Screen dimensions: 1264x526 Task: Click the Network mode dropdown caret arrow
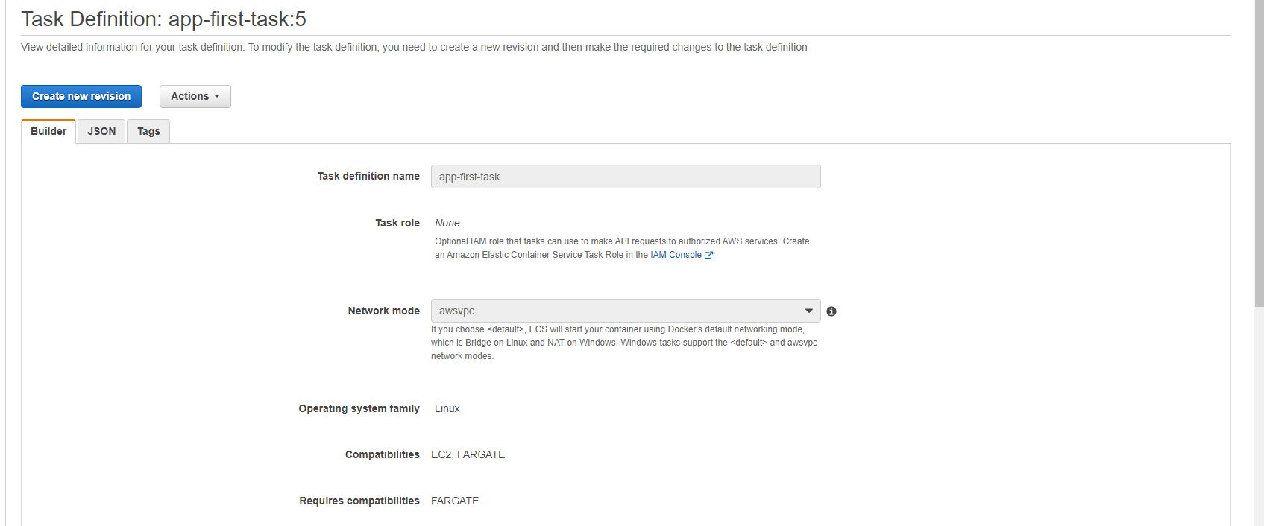(x=808, y=311)
